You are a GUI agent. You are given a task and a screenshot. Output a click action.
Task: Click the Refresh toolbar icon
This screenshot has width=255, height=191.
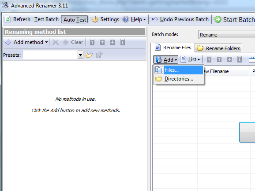(7, 19)
